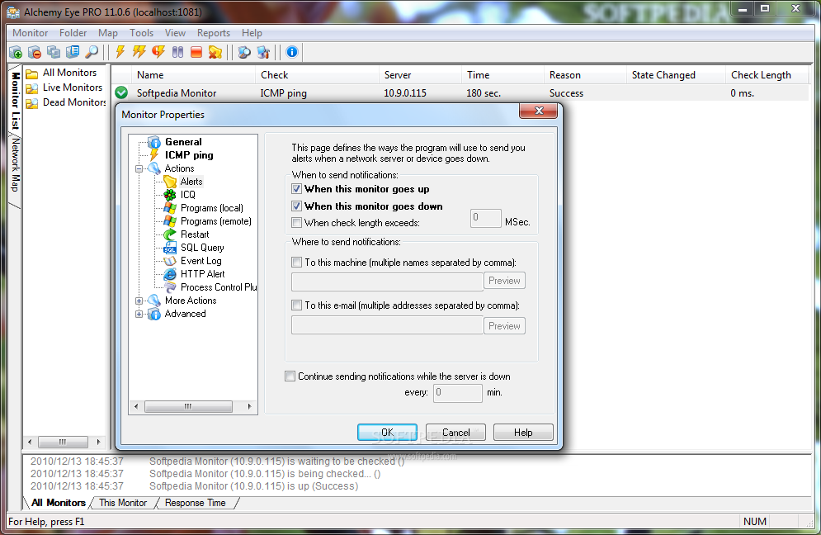The image size is (821, 535).
Task: Select the Alerts action item
Action: 191,182
